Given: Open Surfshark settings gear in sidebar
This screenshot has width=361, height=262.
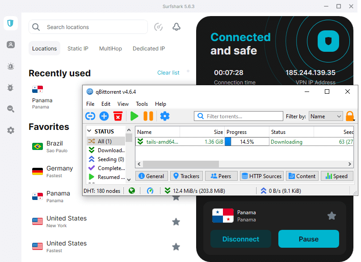Looking at the screenshot, I should point(11,130).
